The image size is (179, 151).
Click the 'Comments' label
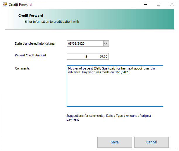tap(22, 68)
